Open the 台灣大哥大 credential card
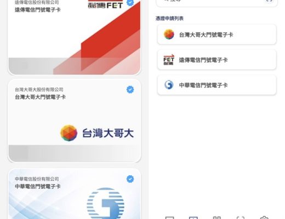 tap(75, 121)
